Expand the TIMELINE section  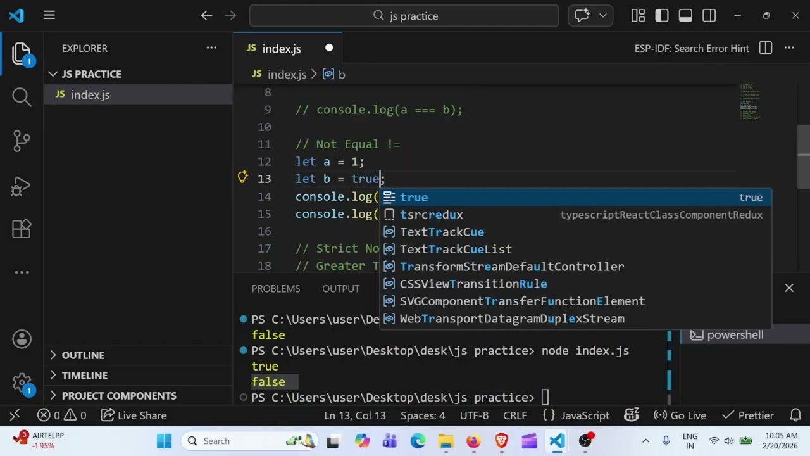click(139, 376)
